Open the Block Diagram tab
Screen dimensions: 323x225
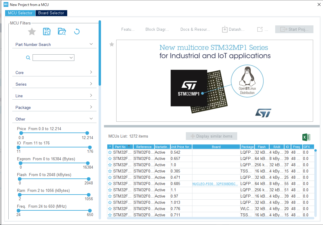click(x=157, y=30)
